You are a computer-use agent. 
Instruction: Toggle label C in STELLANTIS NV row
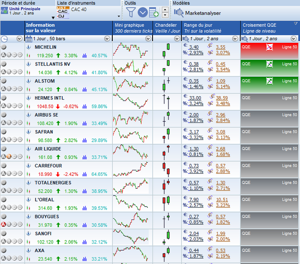pyautogui.click(x=14, y=72)
